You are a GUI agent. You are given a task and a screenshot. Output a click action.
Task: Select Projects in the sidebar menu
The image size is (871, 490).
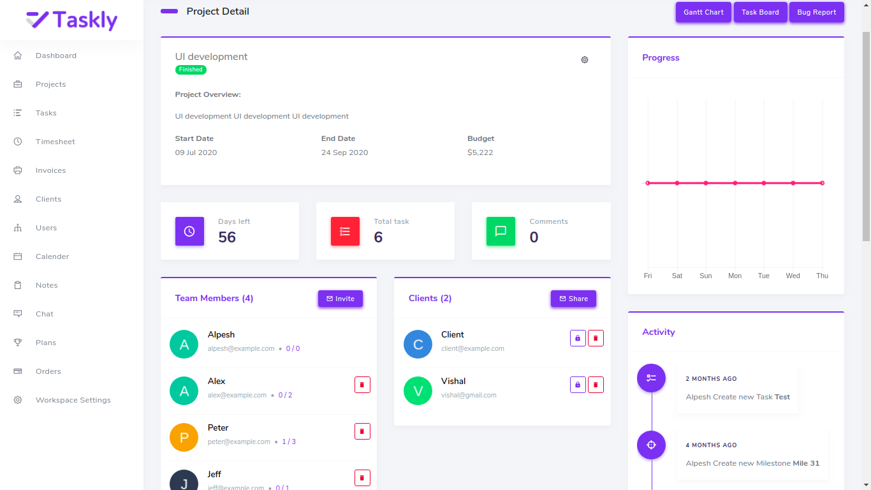[50, 84]
